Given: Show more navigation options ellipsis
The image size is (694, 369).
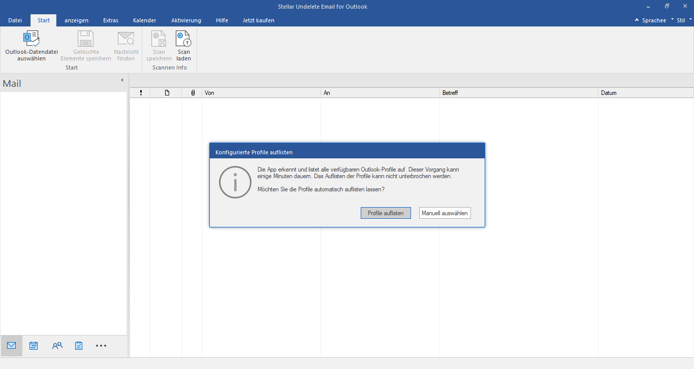Looking at the screenshot, I should tap(101, 346).
